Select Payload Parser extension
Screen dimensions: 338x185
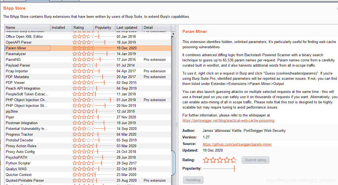88,65
